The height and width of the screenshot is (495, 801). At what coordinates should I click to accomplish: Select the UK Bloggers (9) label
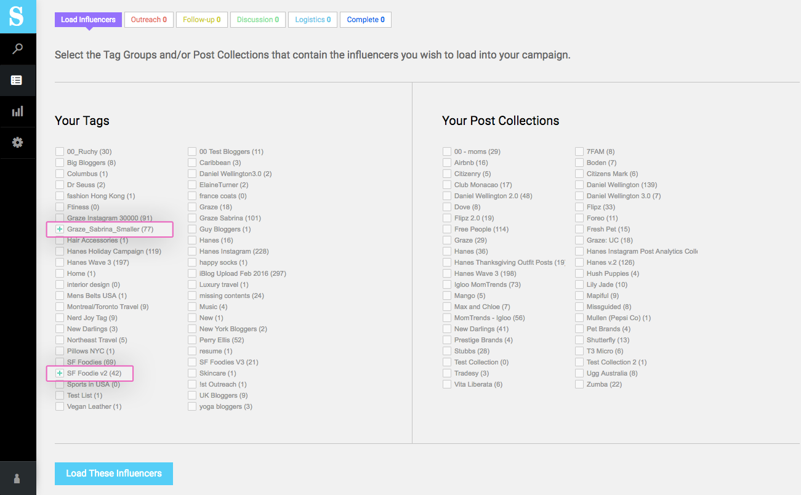click(223, 395)
